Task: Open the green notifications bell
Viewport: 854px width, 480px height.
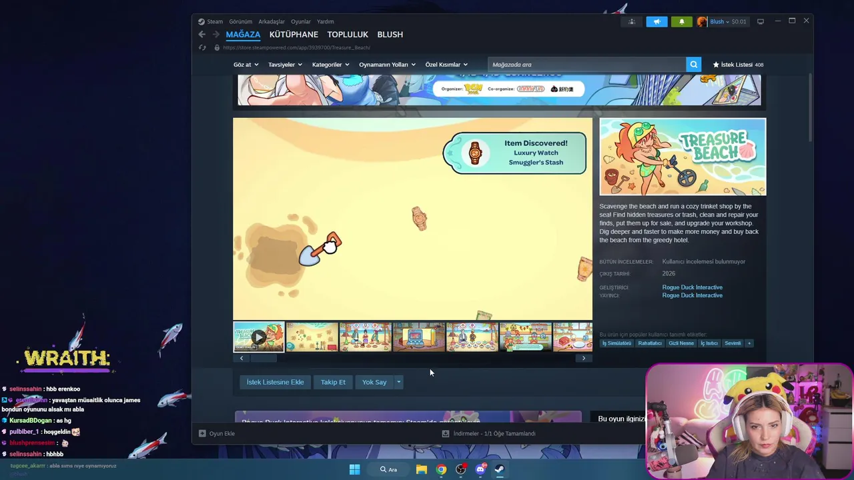Action: [x=681, y=21]
